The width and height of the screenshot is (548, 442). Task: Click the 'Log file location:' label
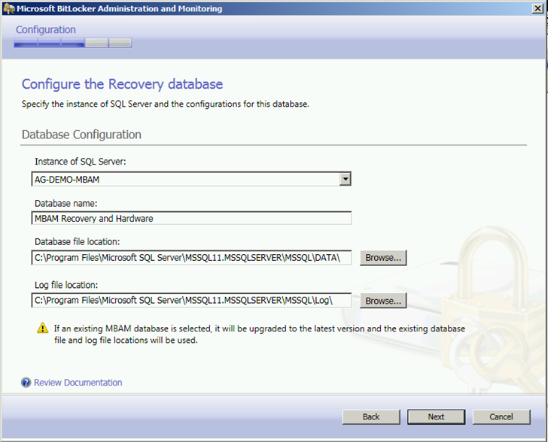tap(66, 285)
